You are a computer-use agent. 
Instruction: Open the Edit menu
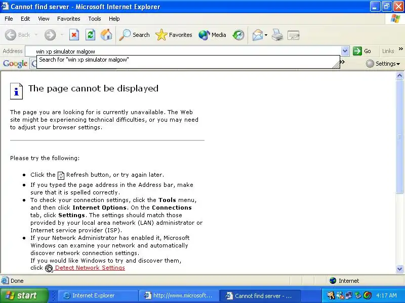25,19
